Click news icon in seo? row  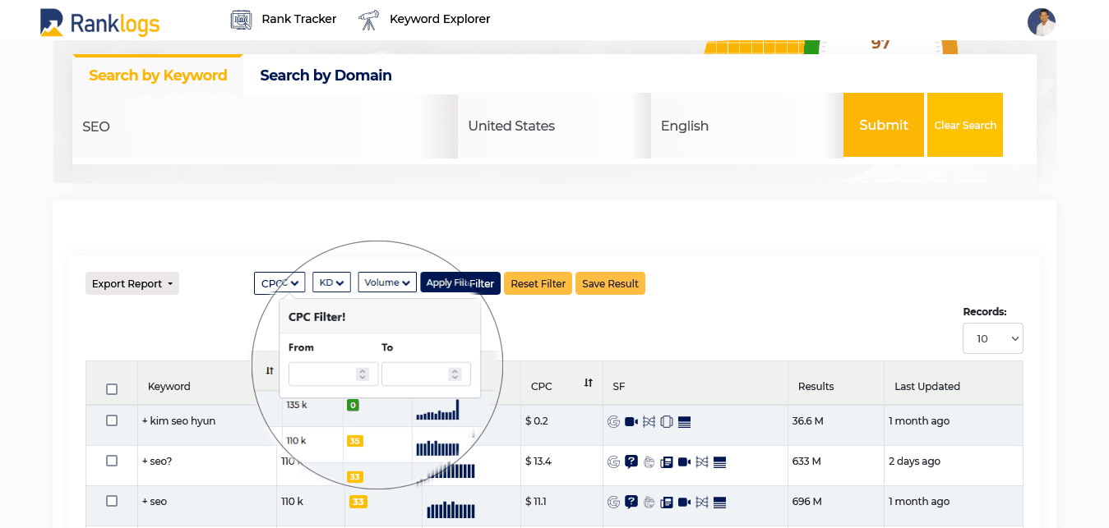pos(667,462)
